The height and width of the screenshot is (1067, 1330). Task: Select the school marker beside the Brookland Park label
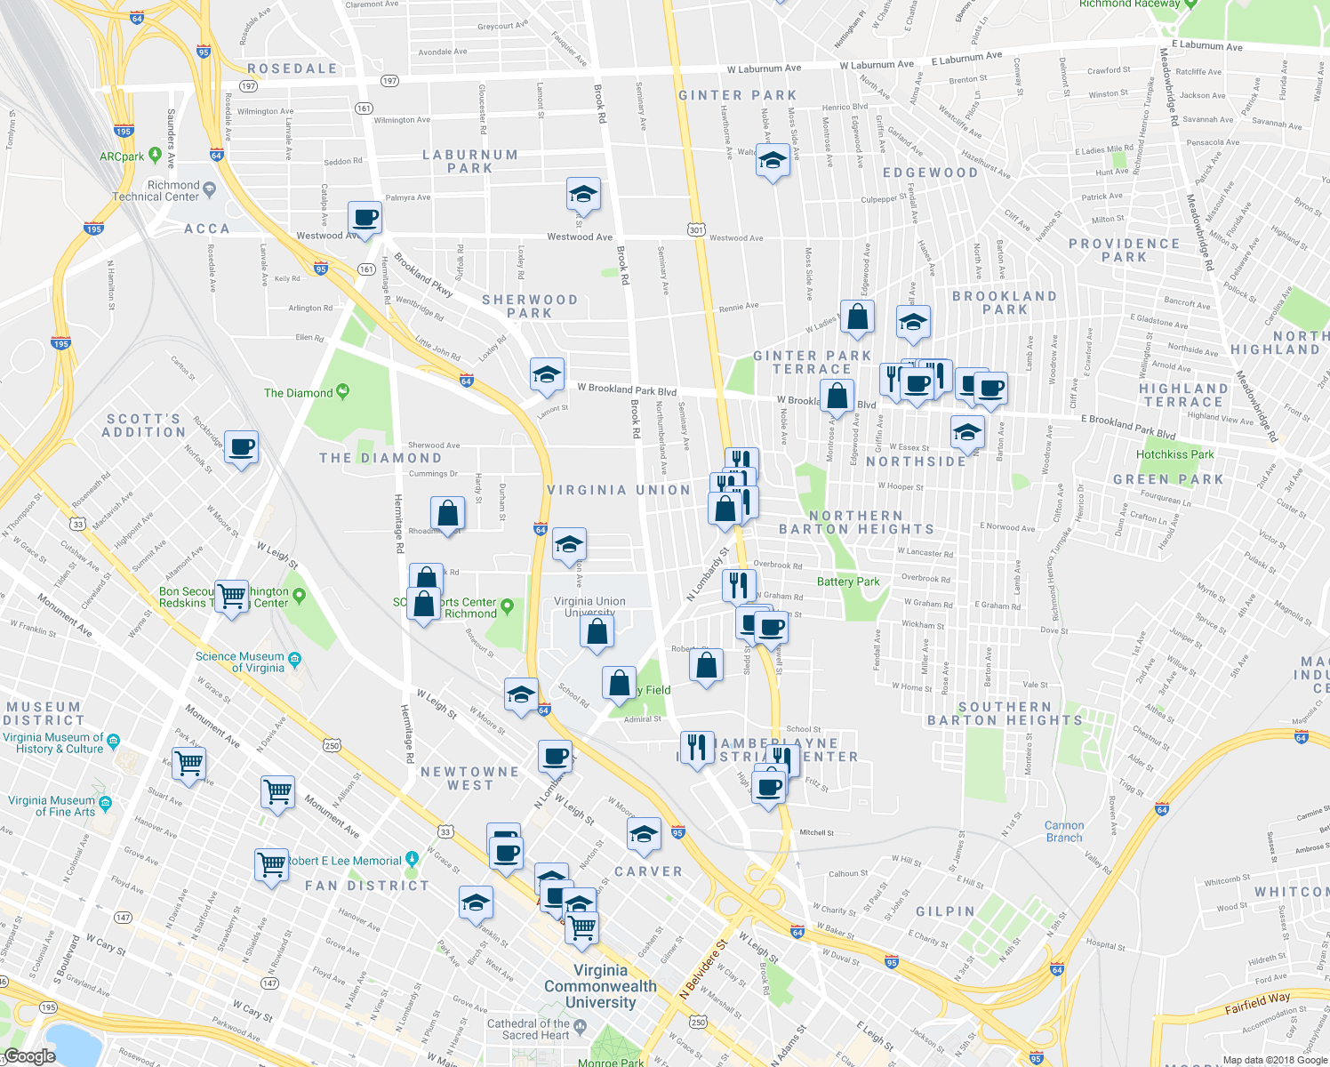tap(913, 324)
